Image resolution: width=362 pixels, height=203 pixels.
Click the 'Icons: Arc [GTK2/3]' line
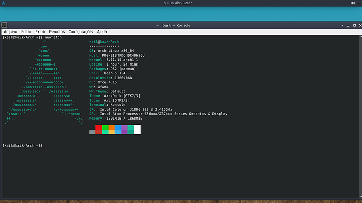pyautogui.click(x=110, y=101)
